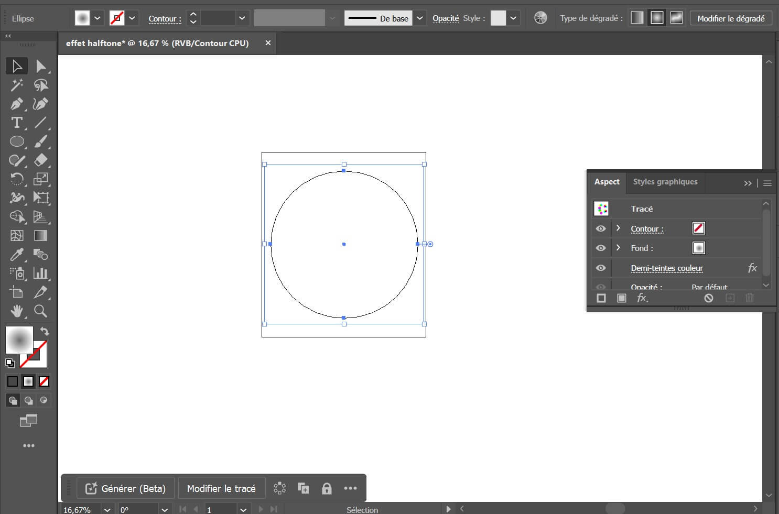Viewport: 779px width, 514px height.
Task: Open fill swatch dropdown in control bar
Action: [98, 18]
